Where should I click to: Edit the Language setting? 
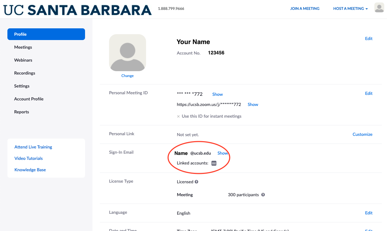pos(369,213)
